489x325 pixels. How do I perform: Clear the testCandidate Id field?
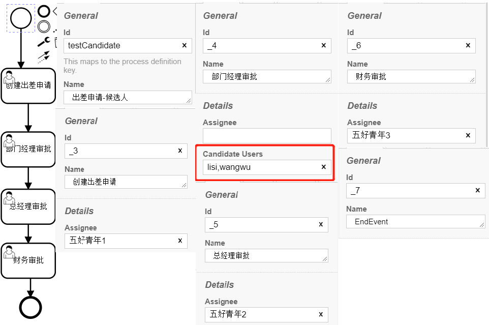coord(185,46)
